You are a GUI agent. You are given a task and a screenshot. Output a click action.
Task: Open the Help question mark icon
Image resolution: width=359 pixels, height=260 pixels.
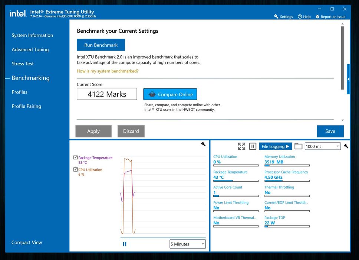click(x=300, y=16)
